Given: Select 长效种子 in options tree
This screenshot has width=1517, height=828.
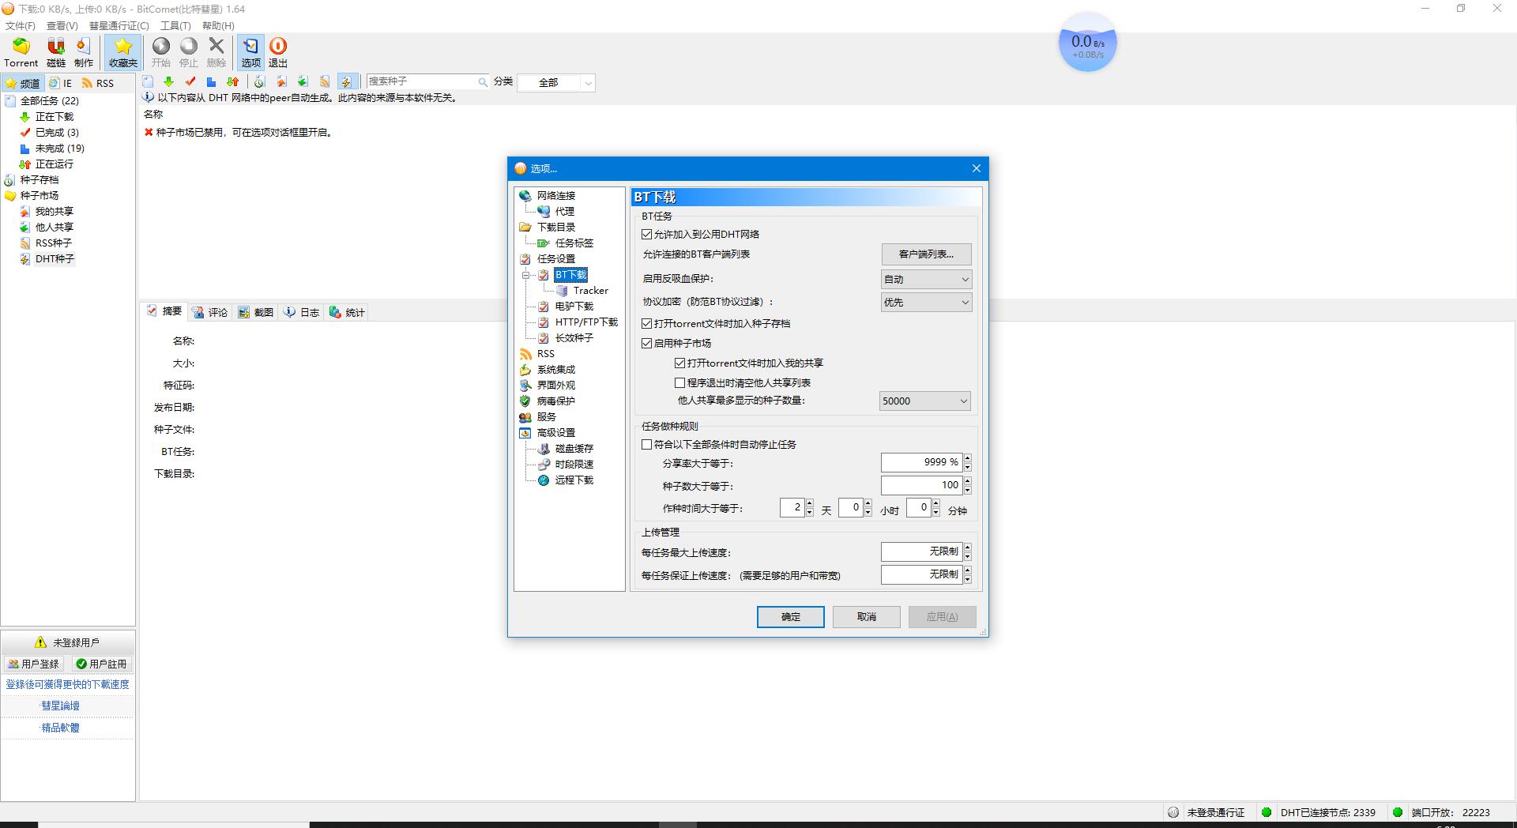Looking at the screenshot, I should click(574, 337).
